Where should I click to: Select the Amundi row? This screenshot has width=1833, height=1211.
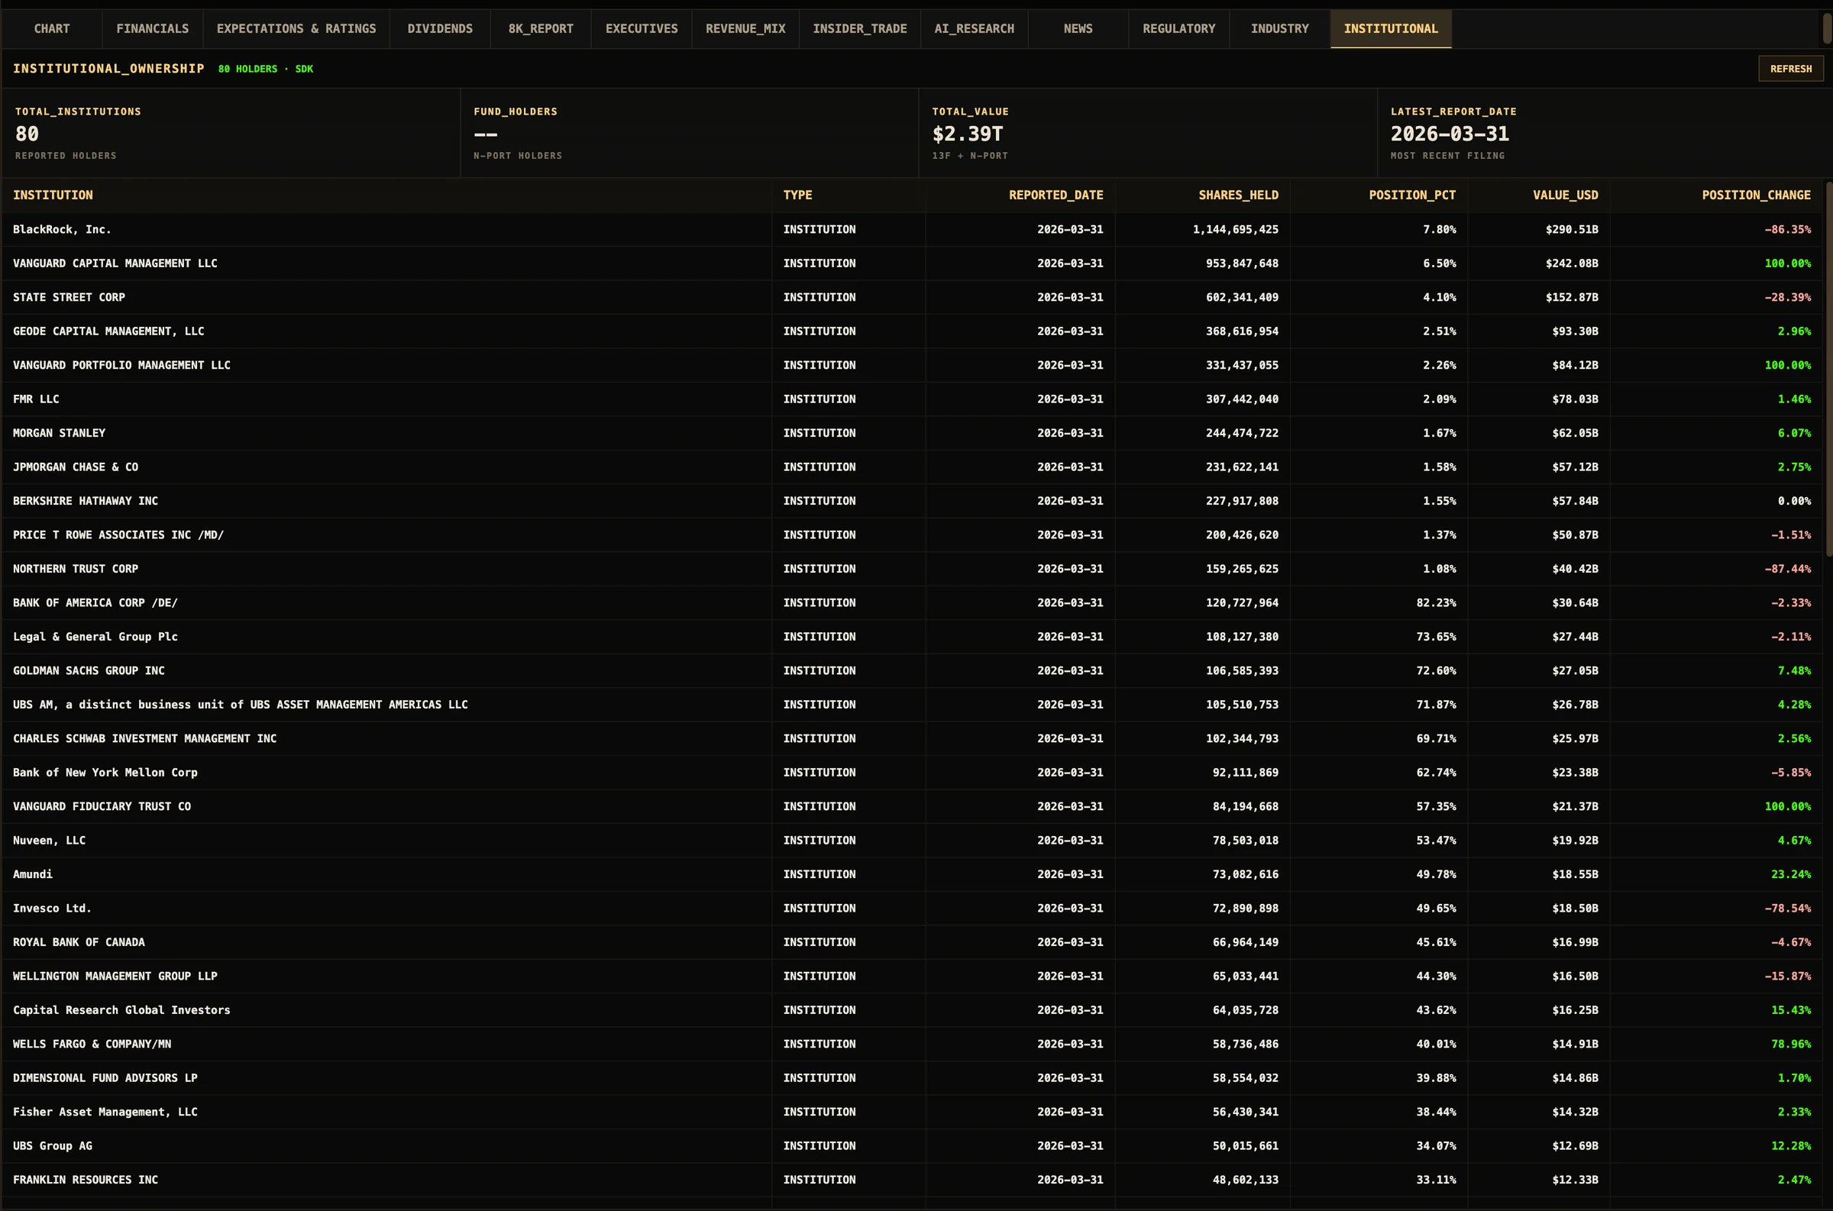(x=913, y=875)
